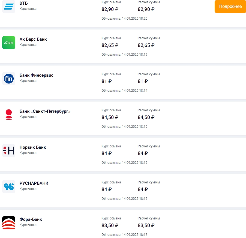The height and width of the screenshot is (238, 246).
Task: Click the VTB bank logo icon
Action: [x=9, y=6]
